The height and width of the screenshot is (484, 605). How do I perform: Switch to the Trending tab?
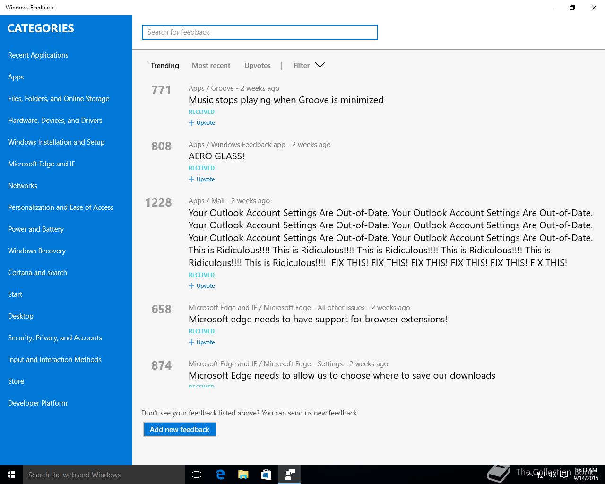(x=164, y=66)
